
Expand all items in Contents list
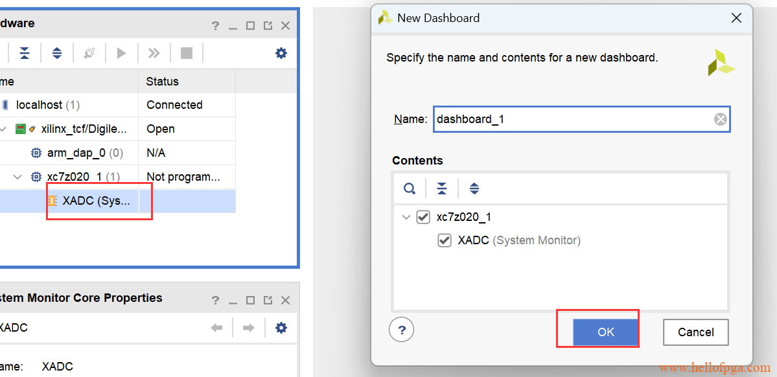tap(474, 188)
